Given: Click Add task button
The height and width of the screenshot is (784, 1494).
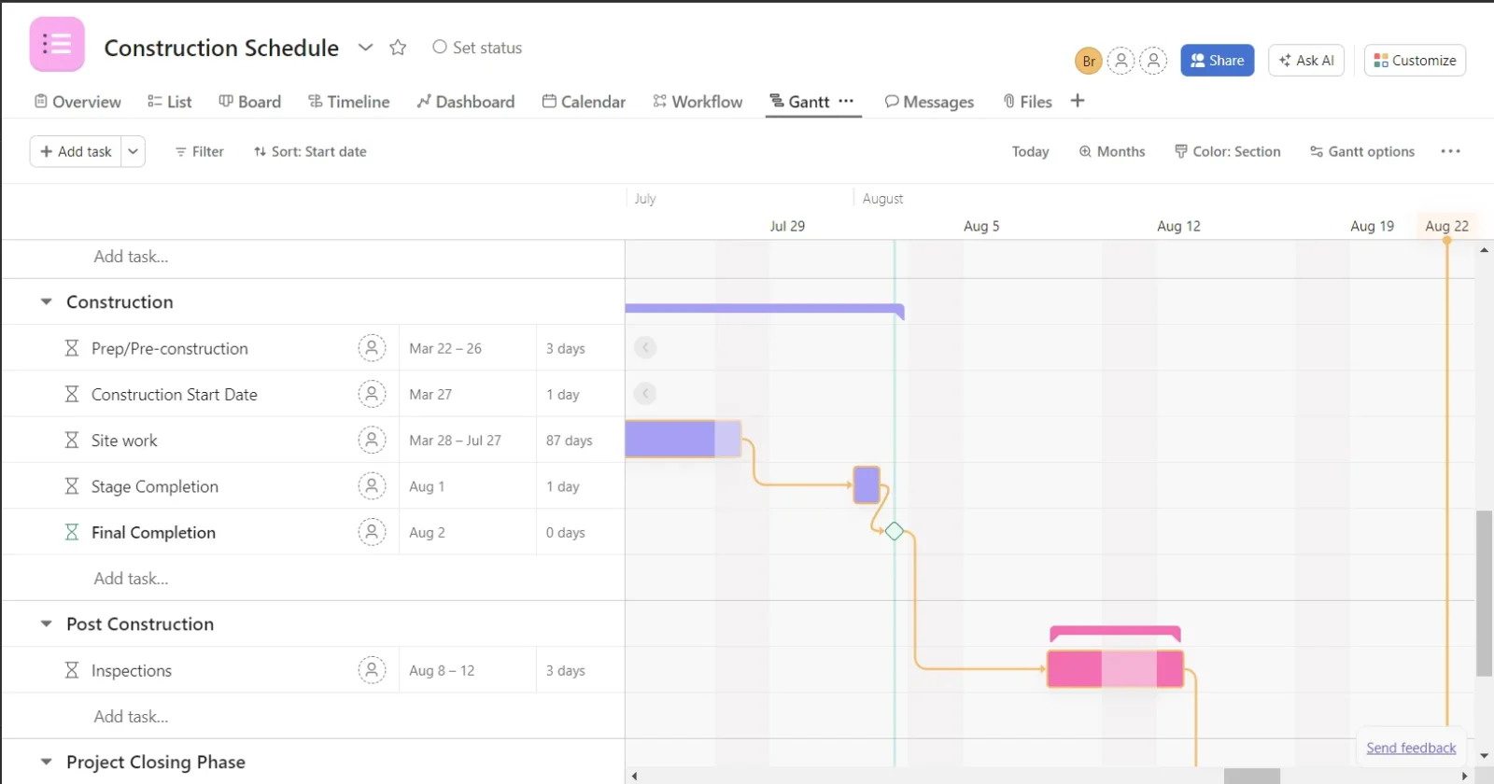Looking at the screenshot, I should point(76,151).
